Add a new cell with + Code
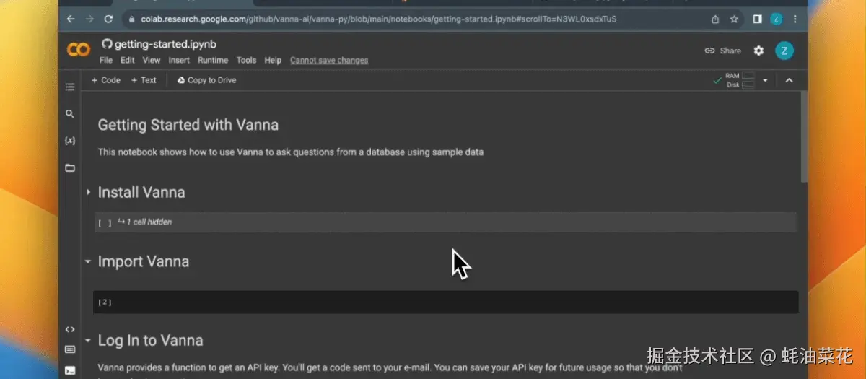Image resolution: width=866 pixels, height=379 pixels. pos(106,80)
